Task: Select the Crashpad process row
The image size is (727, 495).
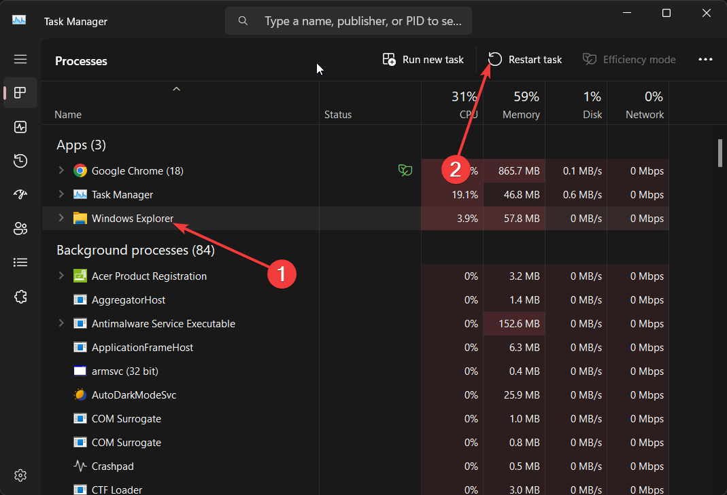Action: (355, 466)
